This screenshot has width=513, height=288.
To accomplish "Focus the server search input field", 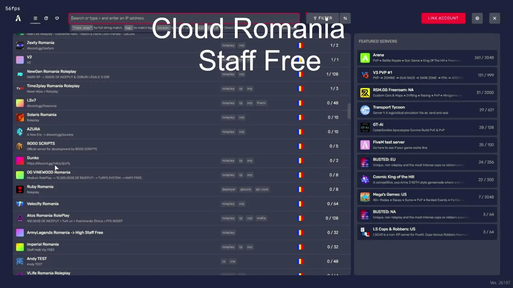I will point(184,18).
